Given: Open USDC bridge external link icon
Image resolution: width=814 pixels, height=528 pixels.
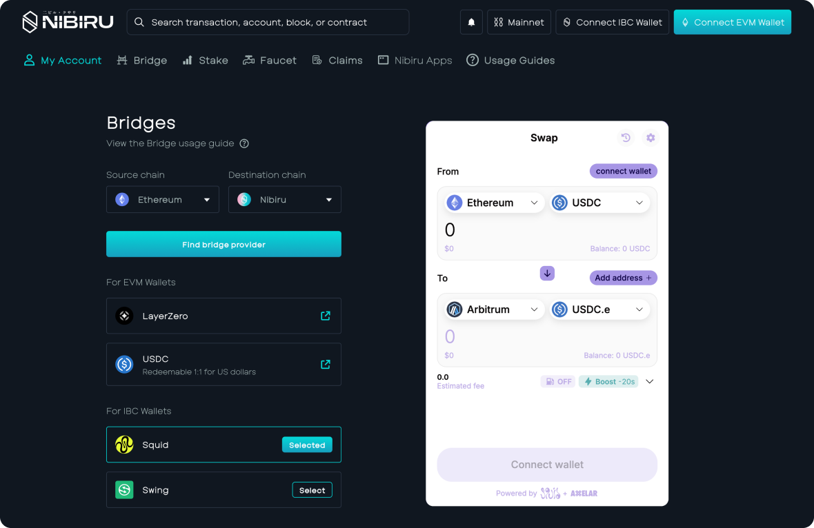Looking at the screenshot, I should click(326, 364).
